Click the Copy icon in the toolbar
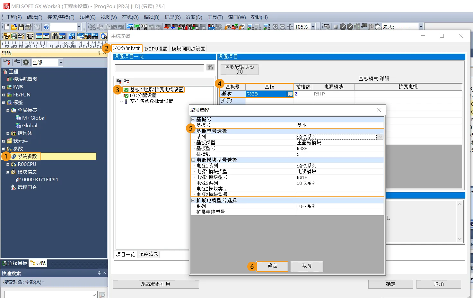Image resolution: width=473 pixels, height=298 pixels. 100,27
